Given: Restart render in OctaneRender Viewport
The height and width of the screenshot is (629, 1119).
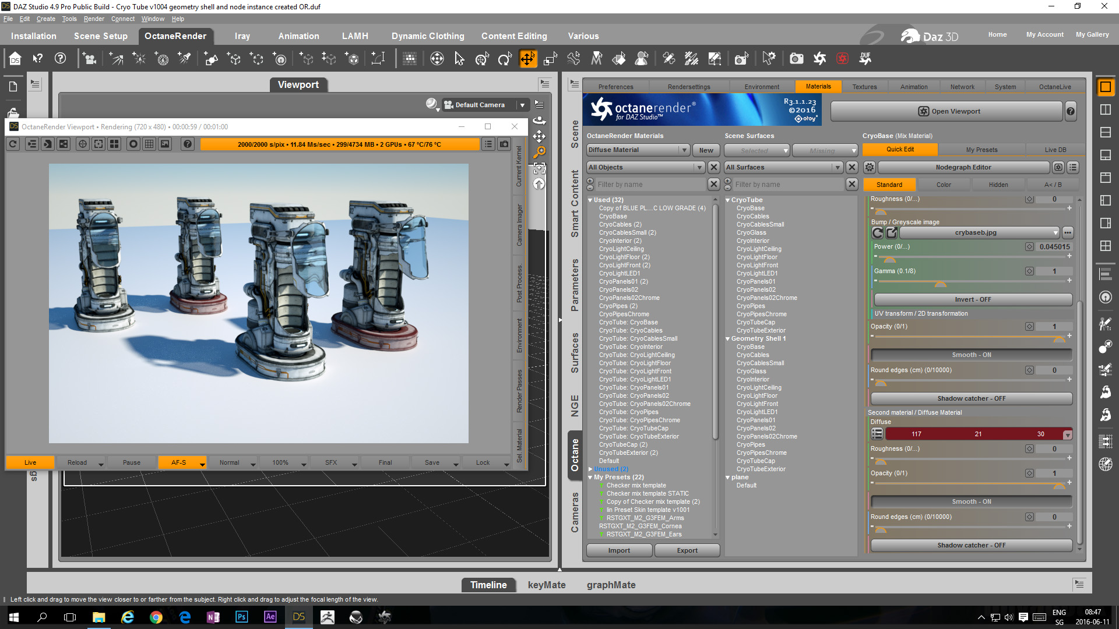Looking at the screenshot, I should tap(13, 144).
